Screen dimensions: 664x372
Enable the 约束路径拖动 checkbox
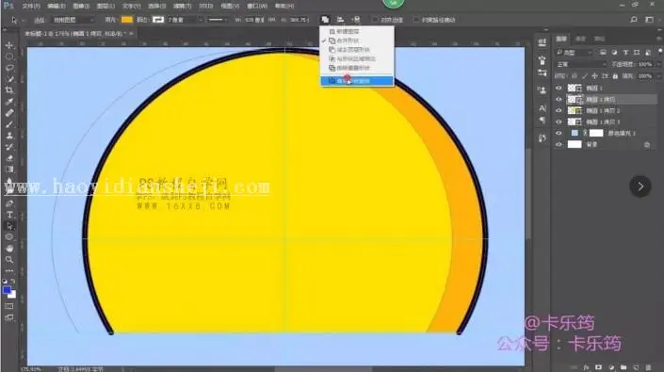[415, 20]
